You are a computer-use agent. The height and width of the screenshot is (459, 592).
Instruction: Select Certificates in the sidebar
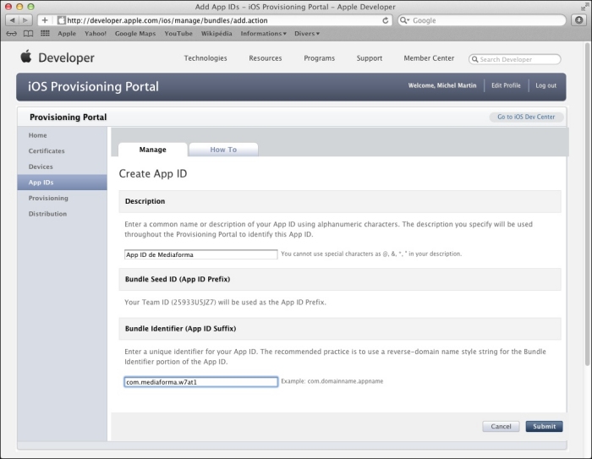[47, 151]
